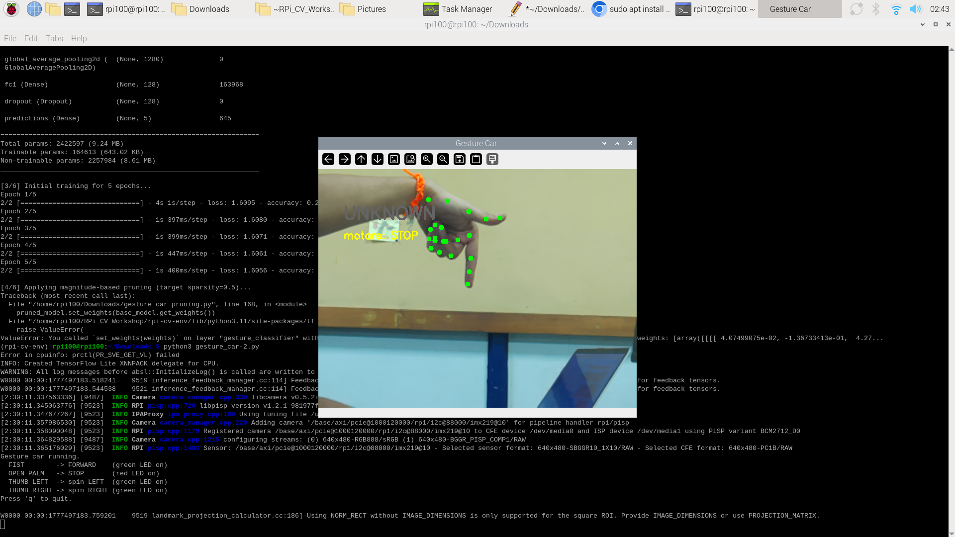
Task: Open the Wi-Fi network menu
Action: (x=896, y=9)
